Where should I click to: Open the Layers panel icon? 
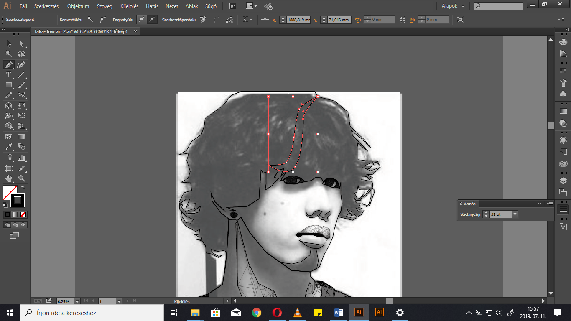point(563,181)
